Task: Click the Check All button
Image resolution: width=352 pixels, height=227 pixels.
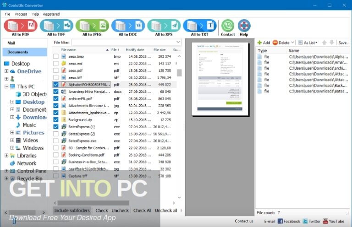Action: [142, 211]
